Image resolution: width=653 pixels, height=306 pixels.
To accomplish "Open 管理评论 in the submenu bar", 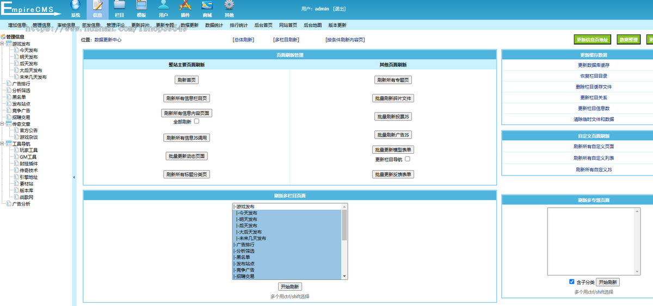I will 116,25.
